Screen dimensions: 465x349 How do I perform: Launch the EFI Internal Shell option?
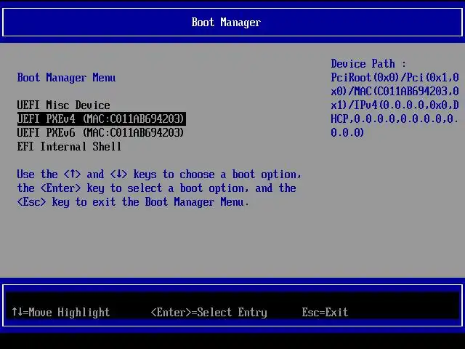tap(69, 146)
